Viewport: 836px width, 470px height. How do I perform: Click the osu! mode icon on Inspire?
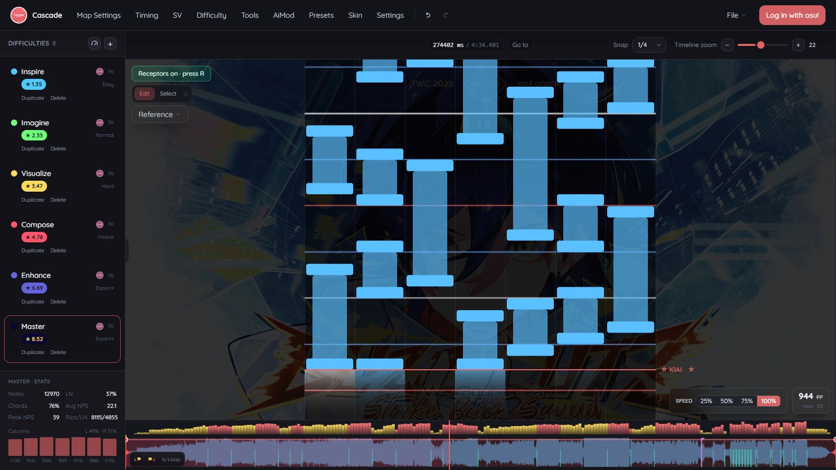click(x=100, y=72)
